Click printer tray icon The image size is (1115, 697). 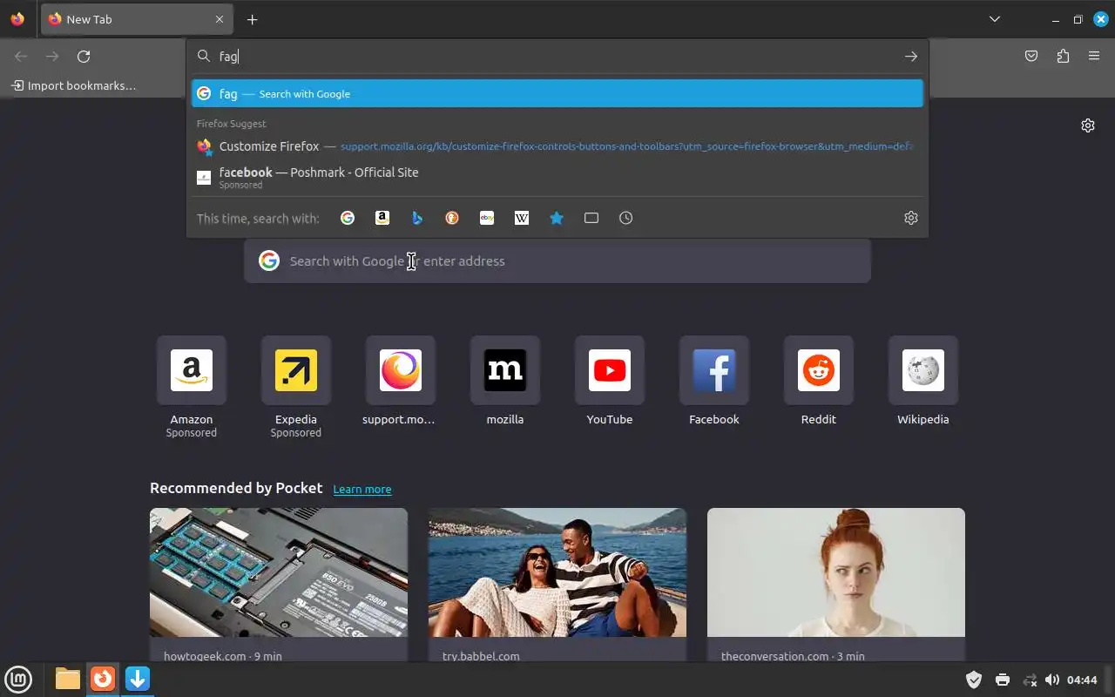point(1003,680)
